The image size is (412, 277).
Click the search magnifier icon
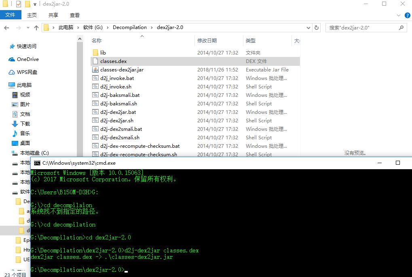click(401, 27)
